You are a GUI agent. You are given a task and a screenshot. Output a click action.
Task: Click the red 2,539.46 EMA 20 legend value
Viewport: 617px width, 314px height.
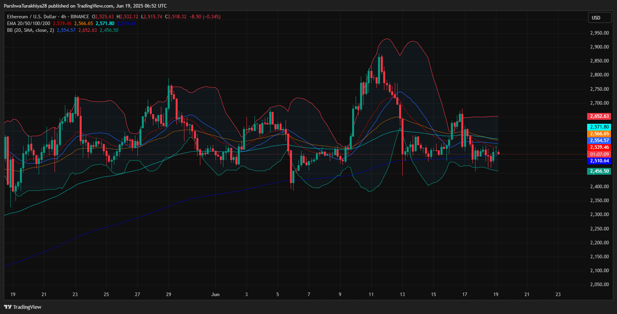[62, 23]
